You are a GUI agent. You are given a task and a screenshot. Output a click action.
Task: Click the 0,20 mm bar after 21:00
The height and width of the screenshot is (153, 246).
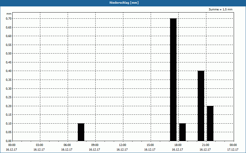pyautogui.click(x=210, y=123)
